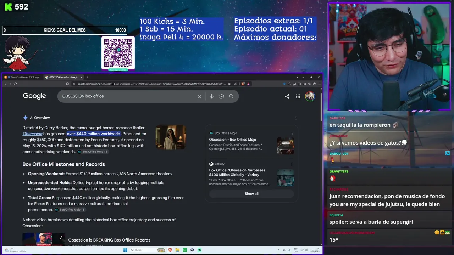The width and height of the screenshot is (454, 255).
Task: Submit the search with the magnifier icon
Action: 231,96
